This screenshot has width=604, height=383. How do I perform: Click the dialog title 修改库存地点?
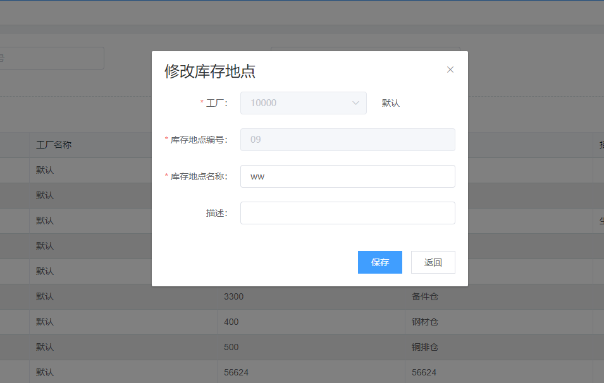tap(209, 71)
